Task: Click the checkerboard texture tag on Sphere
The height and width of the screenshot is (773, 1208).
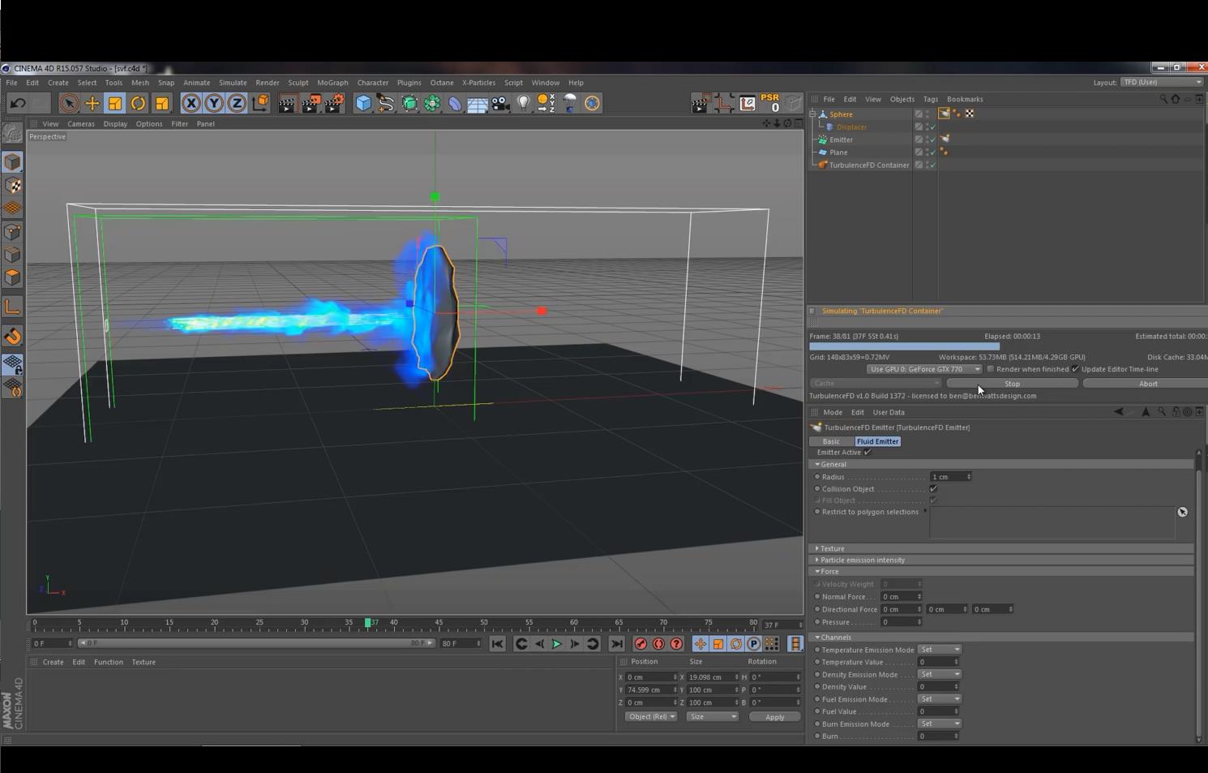Action: click(970, 114)
